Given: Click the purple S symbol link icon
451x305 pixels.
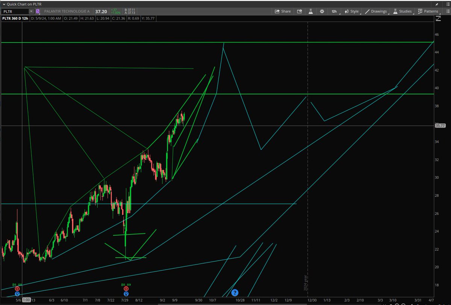Looking at the screenshot, I should click(37, 12).
